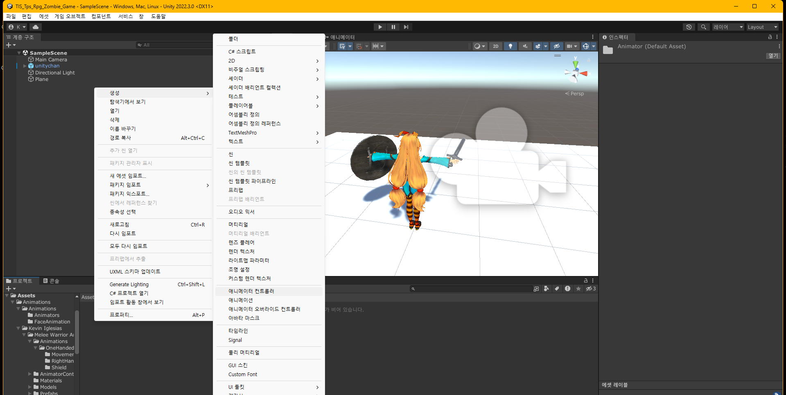Open the Unity account K dropdown
The height and width of the screenshot is (395, 786).
(x=17, y=27)
